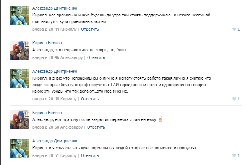The width and height of the screenshot is (250, 165).
Task: Reply to the 20:44 comment via Ответить
Action: [90, 29]
